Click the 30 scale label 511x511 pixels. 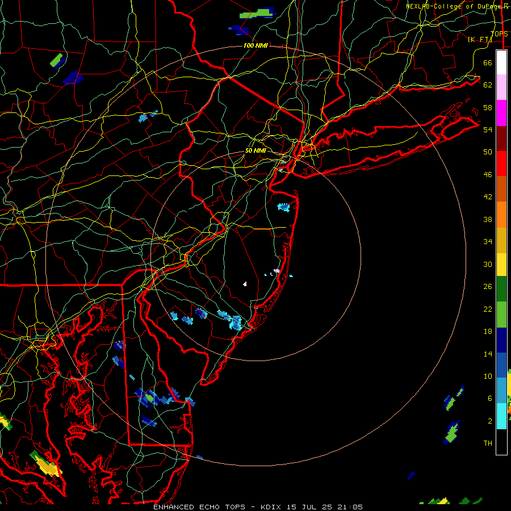(488, 264)
